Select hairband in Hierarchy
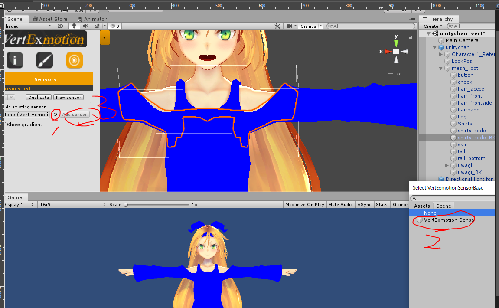The height and width of the screenshot is (308, 499). pos(469,110)
